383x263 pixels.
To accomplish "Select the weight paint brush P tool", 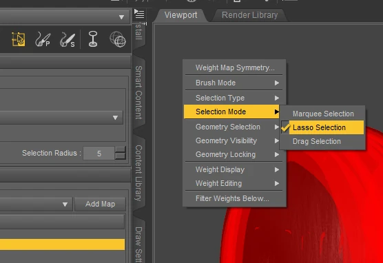I will (43, 39).
